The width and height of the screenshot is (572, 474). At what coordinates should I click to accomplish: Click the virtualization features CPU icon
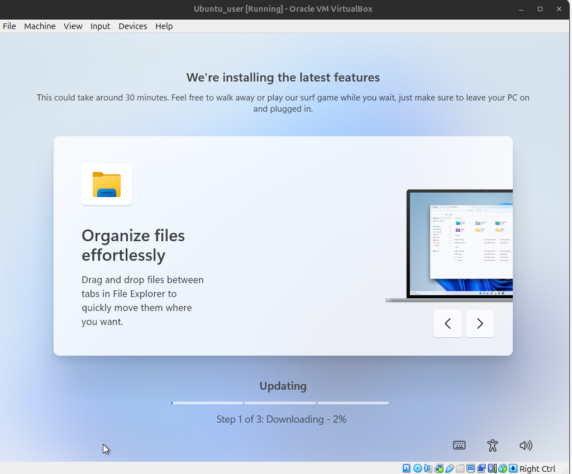(x=492, y=468)
